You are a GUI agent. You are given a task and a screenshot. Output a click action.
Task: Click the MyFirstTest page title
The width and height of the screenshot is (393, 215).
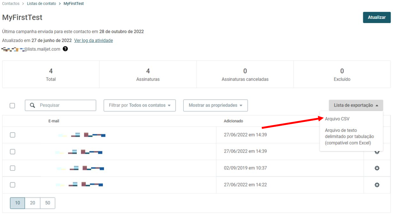click(x=22, y=17)
